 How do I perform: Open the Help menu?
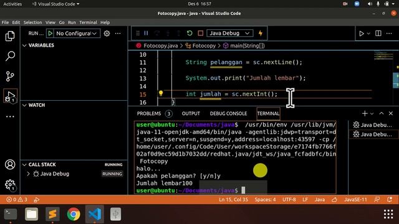click(105, 22)
